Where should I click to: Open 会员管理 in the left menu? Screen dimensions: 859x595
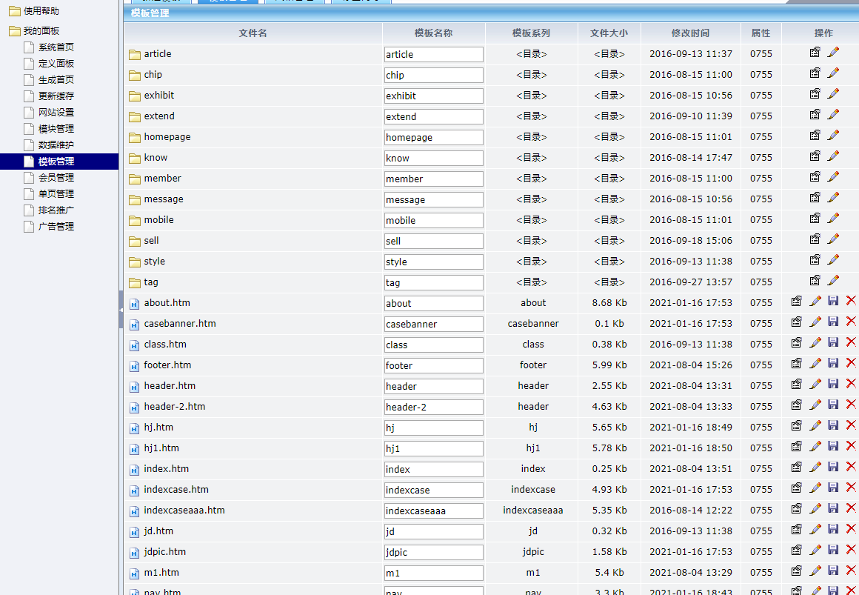pos(56,178)
